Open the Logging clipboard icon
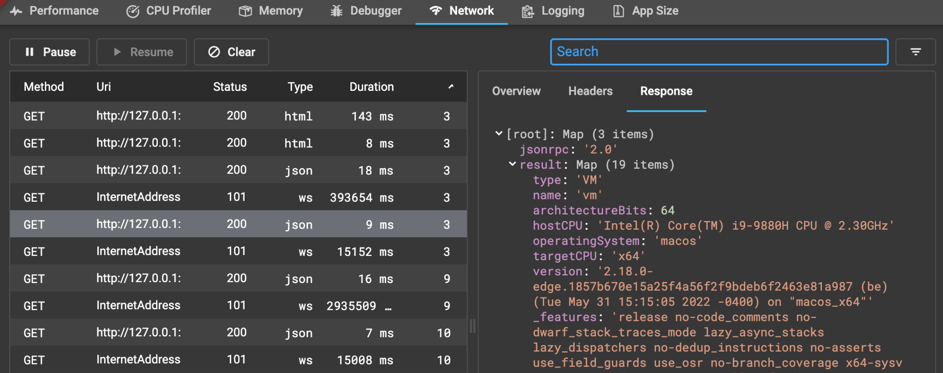 pyautogui.click(x=527, y=11)
